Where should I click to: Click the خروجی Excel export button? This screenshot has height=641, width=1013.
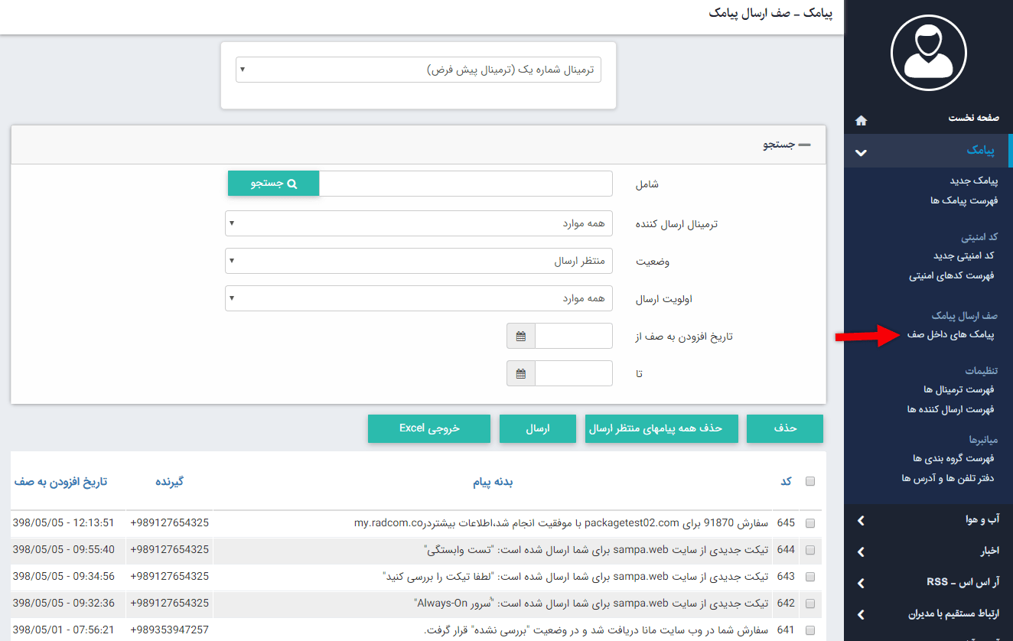(x=428, y=428)
